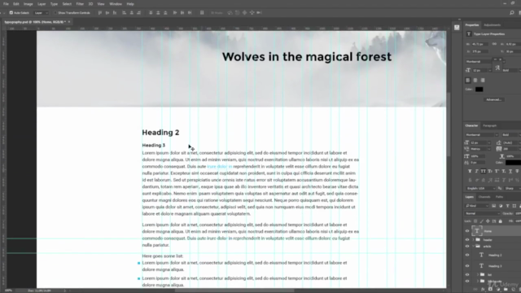The image size is (521, 293).
Task: Collapse the article layer group
Action: [x=473, y=246]
